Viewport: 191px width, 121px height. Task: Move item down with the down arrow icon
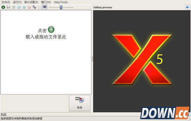click(19, 7)
